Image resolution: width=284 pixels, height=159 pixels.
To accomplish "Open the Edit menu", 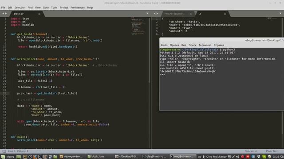I will point(10,8).
